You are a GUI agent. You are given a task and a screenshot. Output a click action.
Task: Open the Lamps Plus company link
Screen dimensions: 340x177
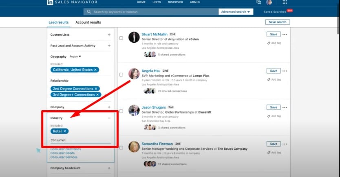click(x=201, y=76)
